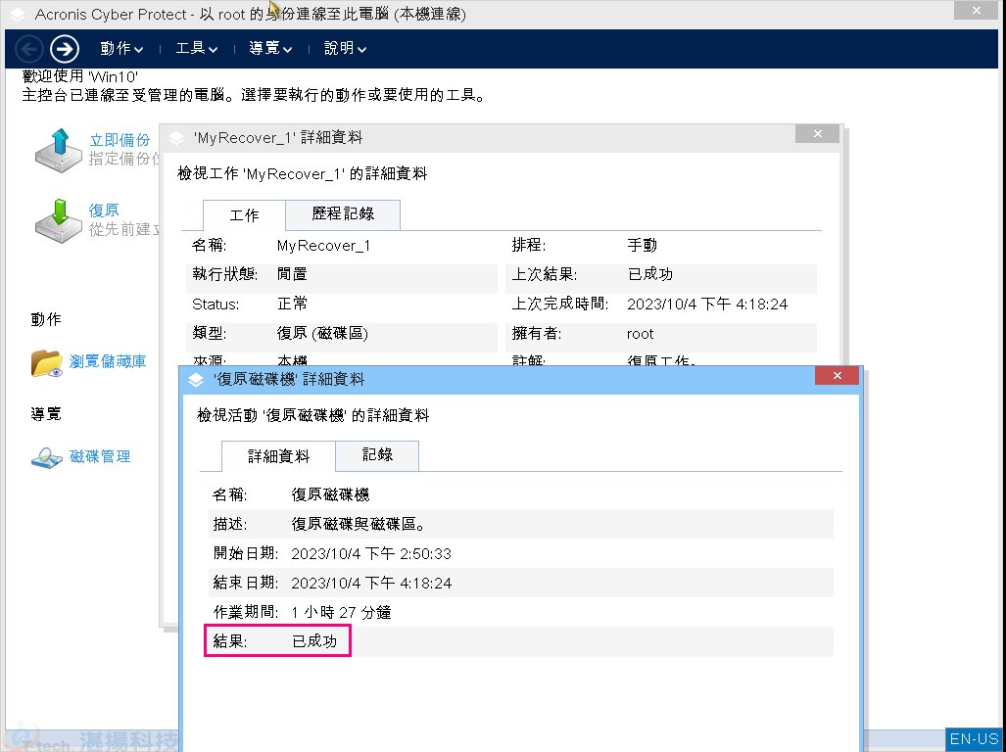Open the 磁碟管理 link
1006x752 pixels.
point(100,456)
